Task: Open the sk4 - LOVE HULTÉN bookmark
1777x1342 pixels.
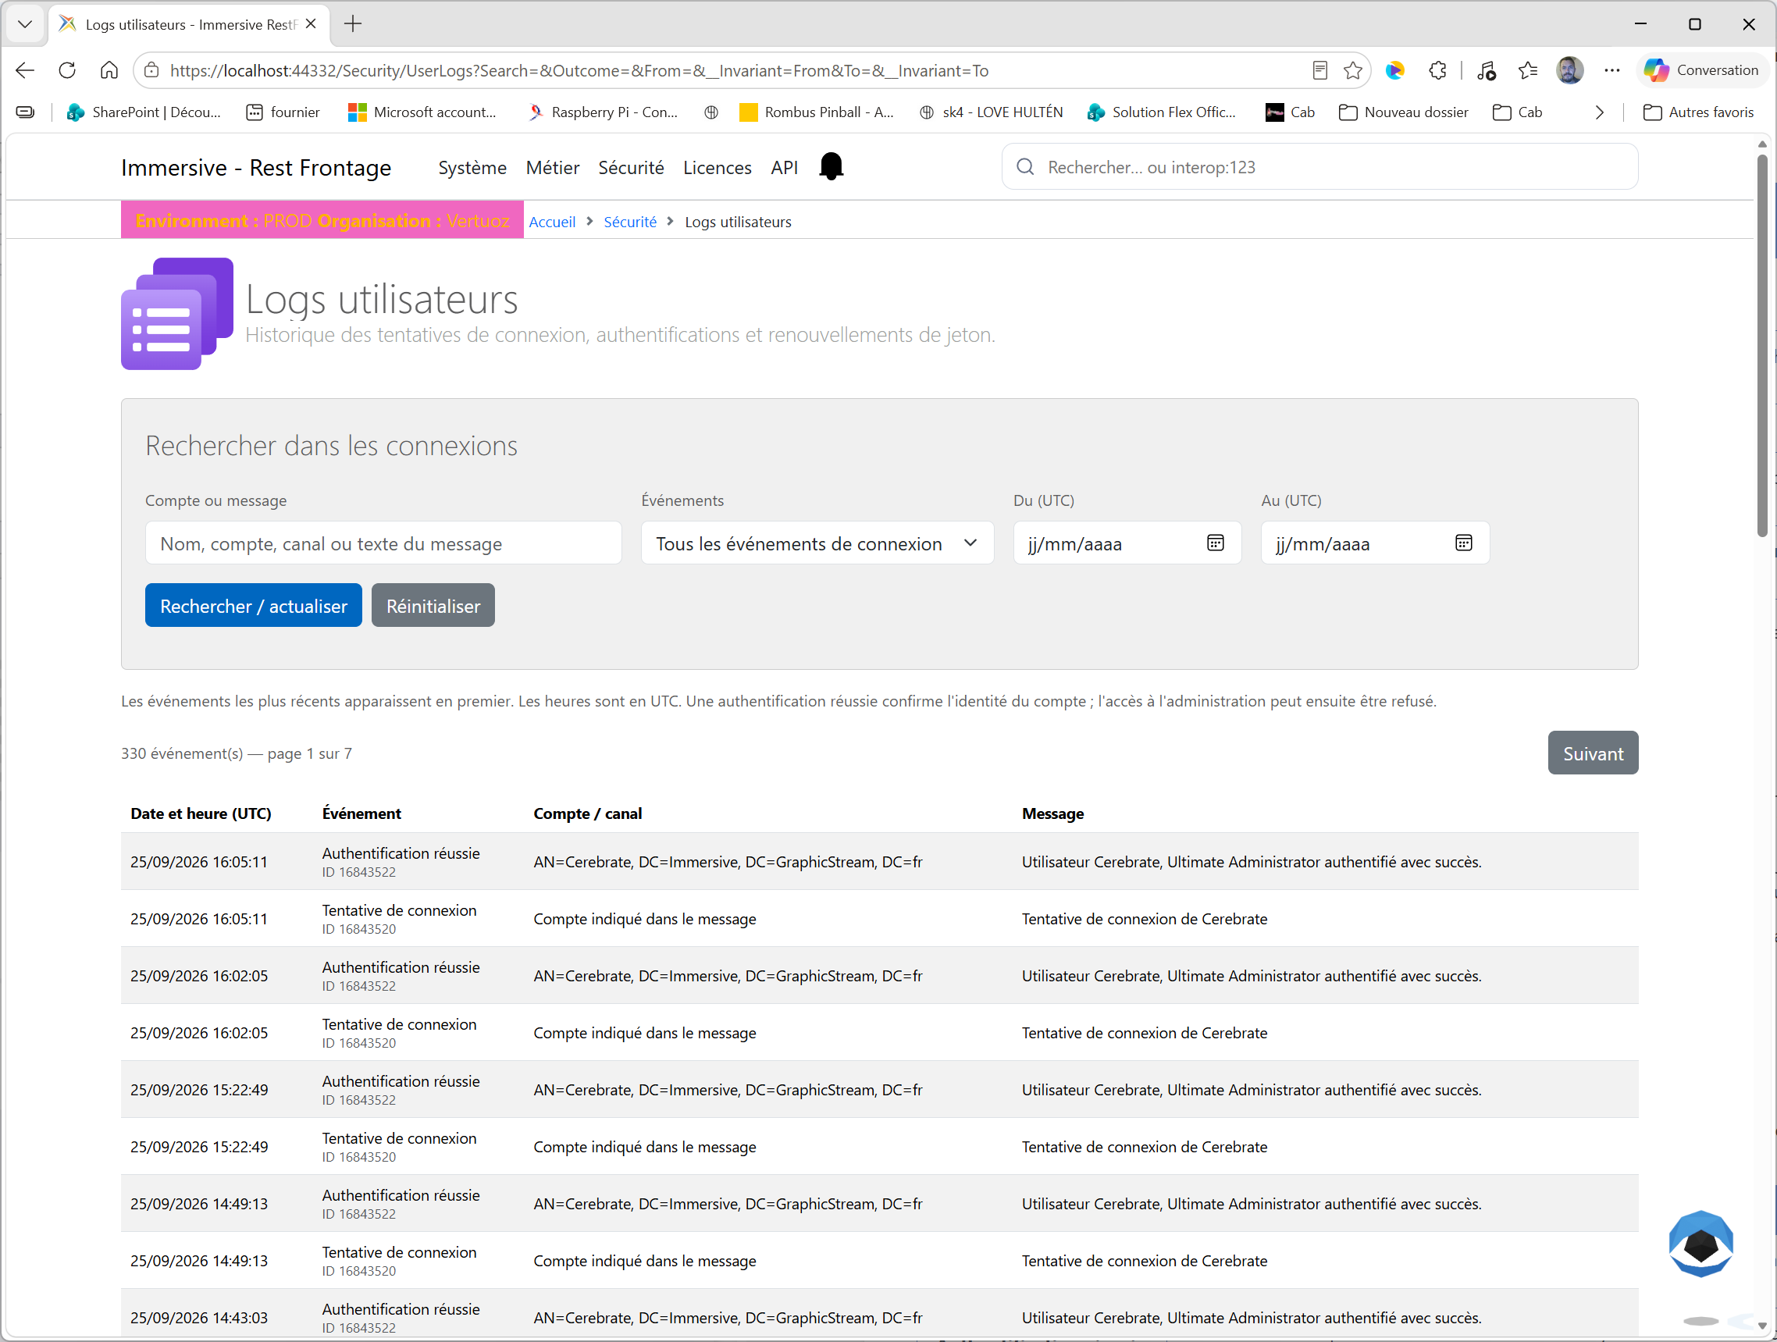Action: (991, 112)
